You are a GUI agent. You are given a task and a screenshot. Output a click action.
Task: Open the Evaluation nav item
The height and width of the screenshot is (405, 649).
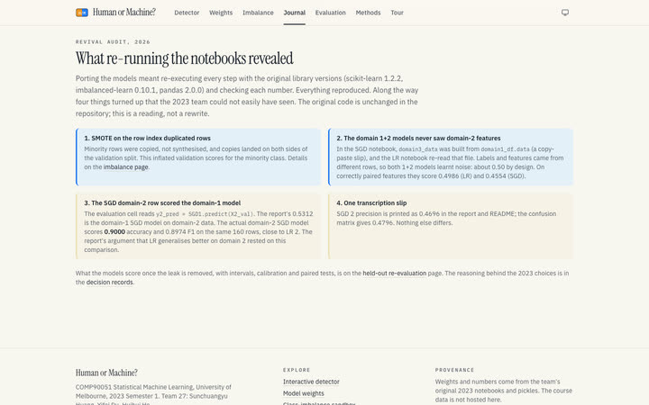[x=330, y=13]
